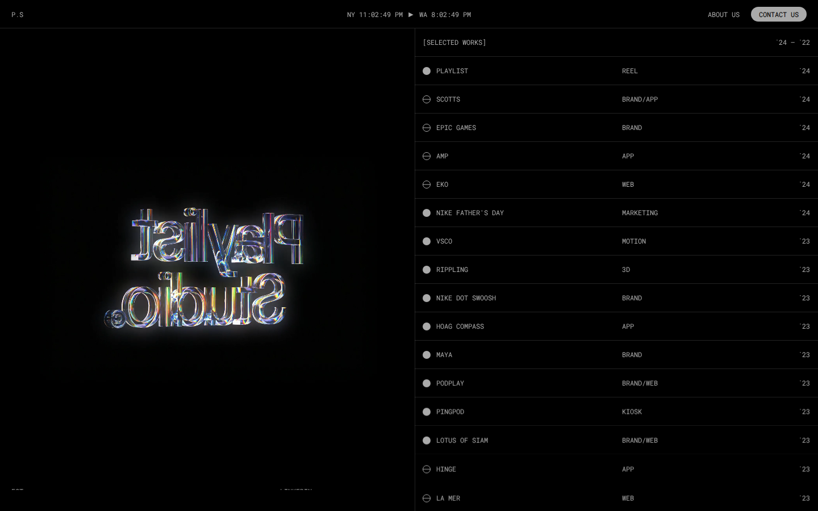Open the SCOTTS project

pyautogui.click(x=616, y=99)
